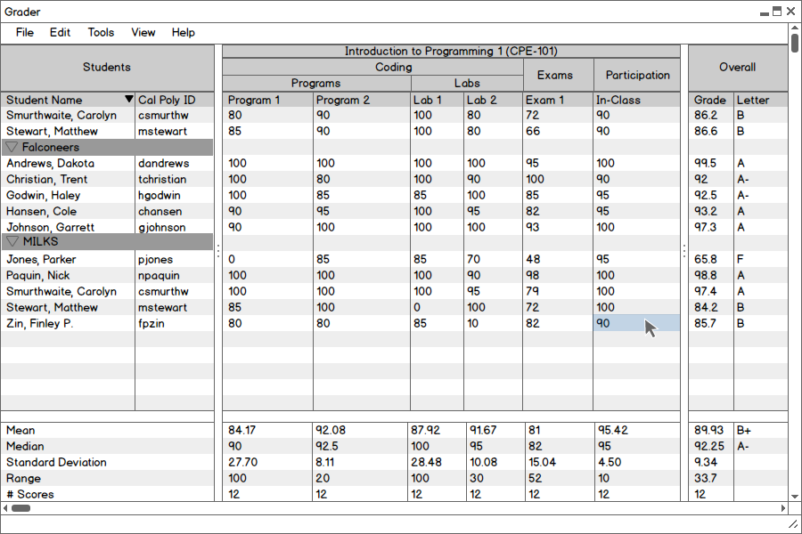Click the horizontal scrollbar thumb
802x534 pixels.
click(x=21, y=508)
